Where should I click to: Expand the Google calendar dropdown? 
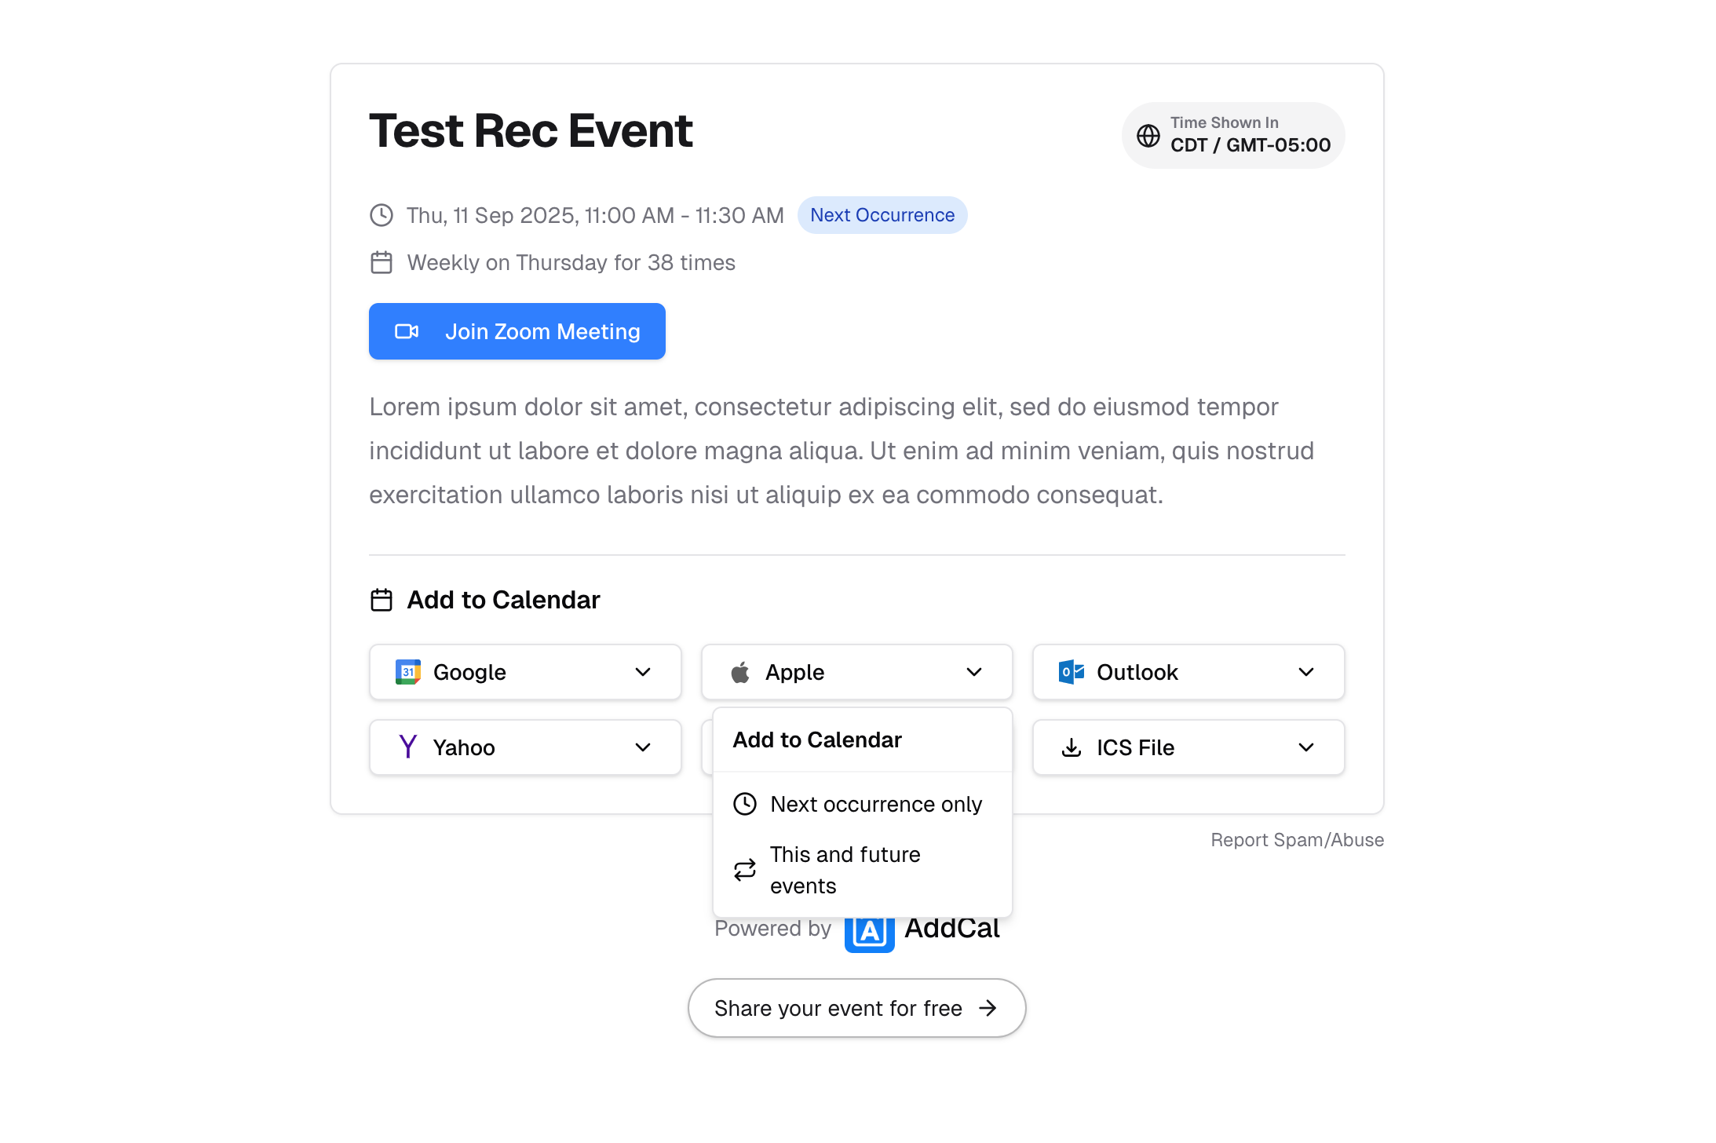[642, 672]
